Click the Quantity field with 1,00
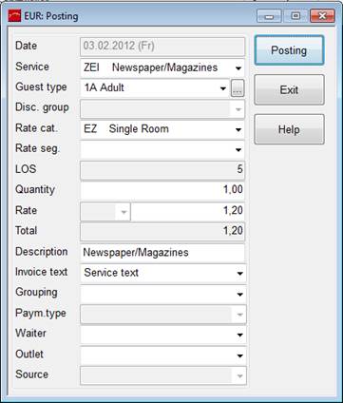343x403 pixels. coord(162,190)
